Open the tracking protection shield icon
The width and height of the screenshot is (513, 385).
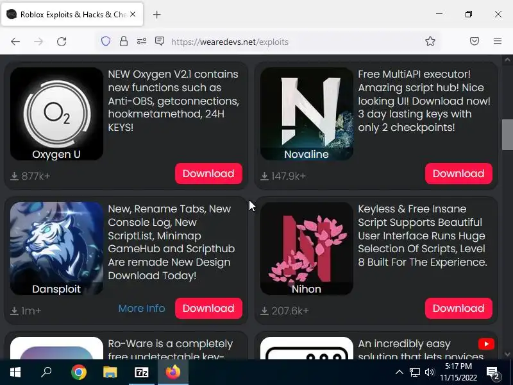click(x=106, y=41)
